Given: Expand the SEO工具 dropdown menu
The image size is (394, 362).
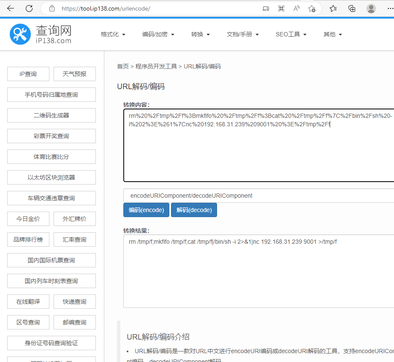Looking at the screenshot, I should tap(291, 34).
